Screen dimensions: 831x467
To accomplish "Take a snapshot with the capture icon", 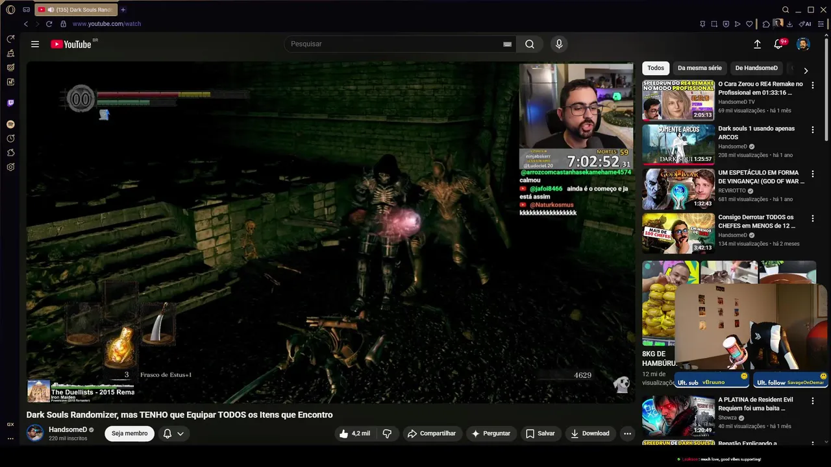I will (714, 24).
